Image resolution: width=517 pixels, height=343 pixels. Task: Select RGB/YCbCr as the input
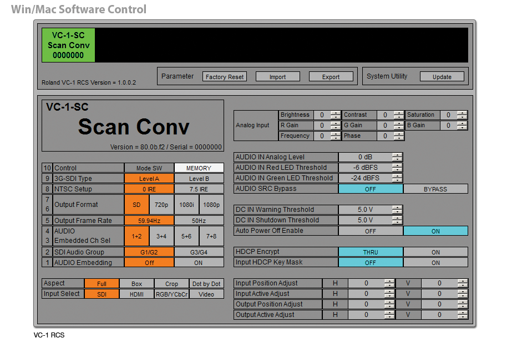(171, 294)
